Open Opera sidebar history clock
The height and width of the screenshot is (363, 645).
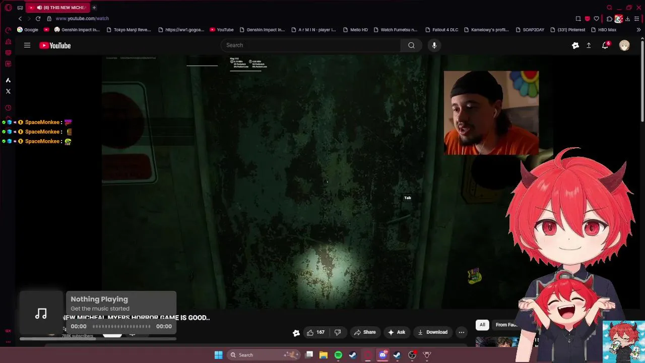[x=8, y=108]
